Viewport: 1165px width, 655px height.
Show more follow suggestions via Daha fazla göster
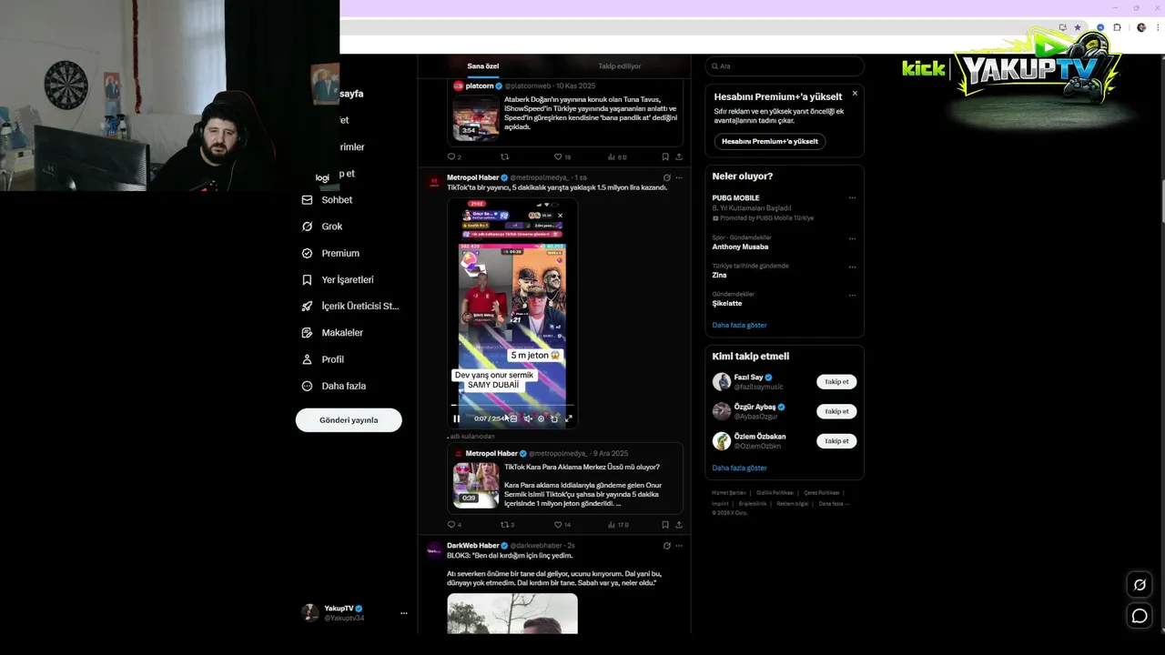click(x=739, y=468)
